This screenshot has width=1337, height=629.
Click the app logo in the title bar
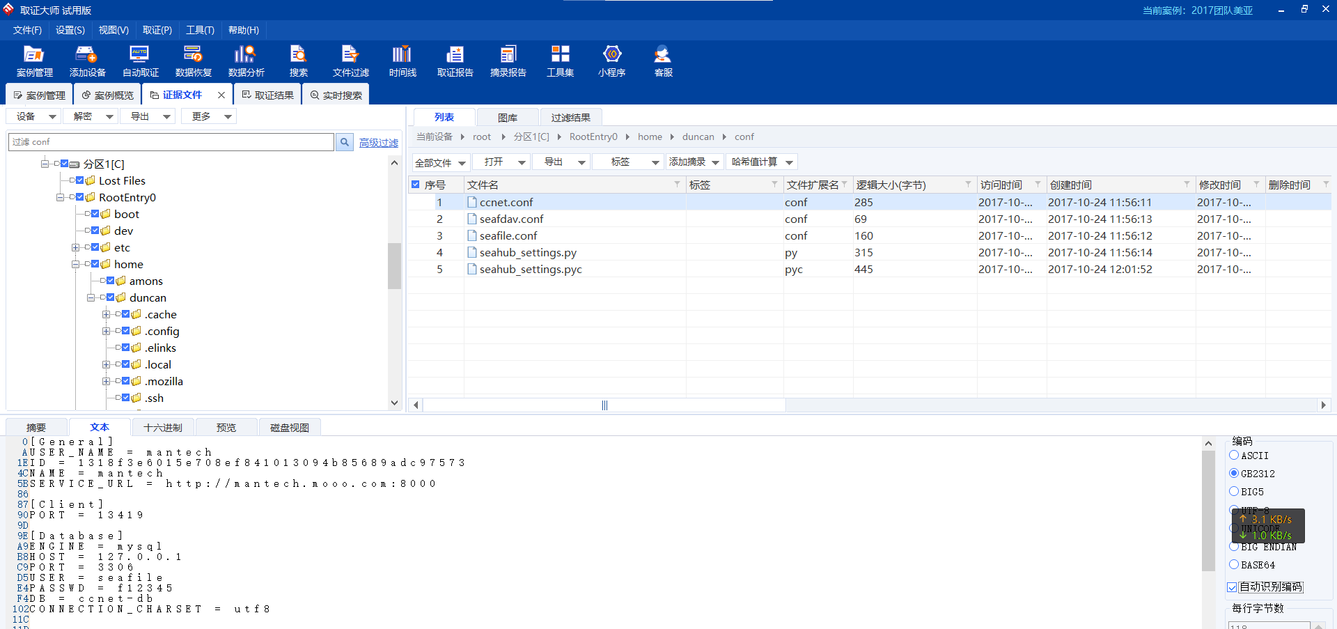9,9
